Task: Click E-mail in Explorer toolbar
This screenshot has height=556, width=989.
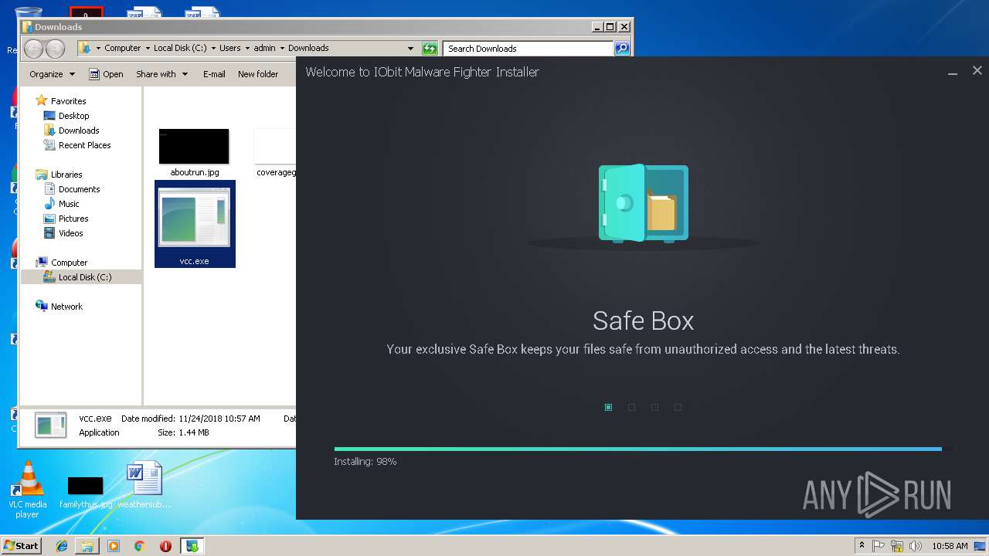Action: tap(214, 74)
